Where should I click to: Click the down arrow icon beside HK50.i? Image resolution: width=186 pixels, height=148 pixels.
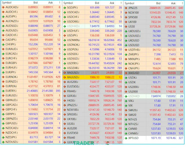[65, 101]
